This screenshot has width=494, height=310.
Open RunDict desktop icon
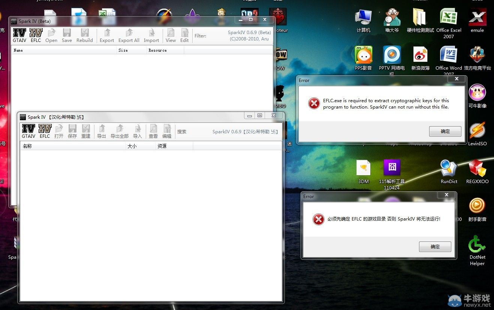pyautogui.click(x=449, y=172)
